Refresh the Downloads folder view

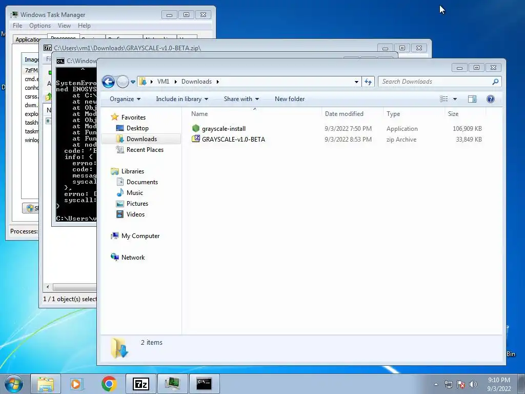pyautogui.click(x=368, y=82)
